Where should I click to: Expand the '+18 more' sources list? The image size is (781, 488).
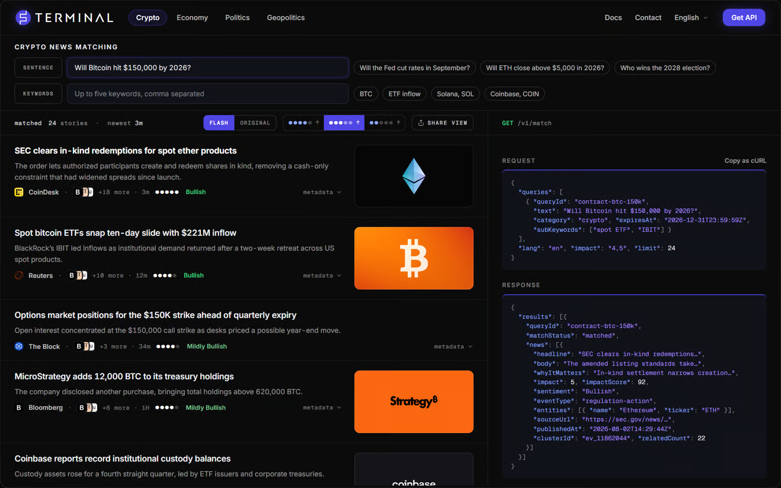click(x=114, y=192)
